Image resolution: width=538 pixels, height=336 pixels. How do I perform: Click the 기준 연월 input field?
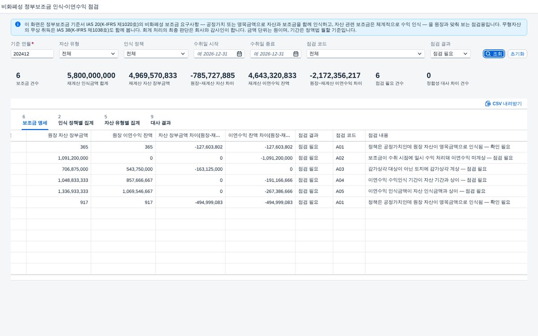coord(32,54)
